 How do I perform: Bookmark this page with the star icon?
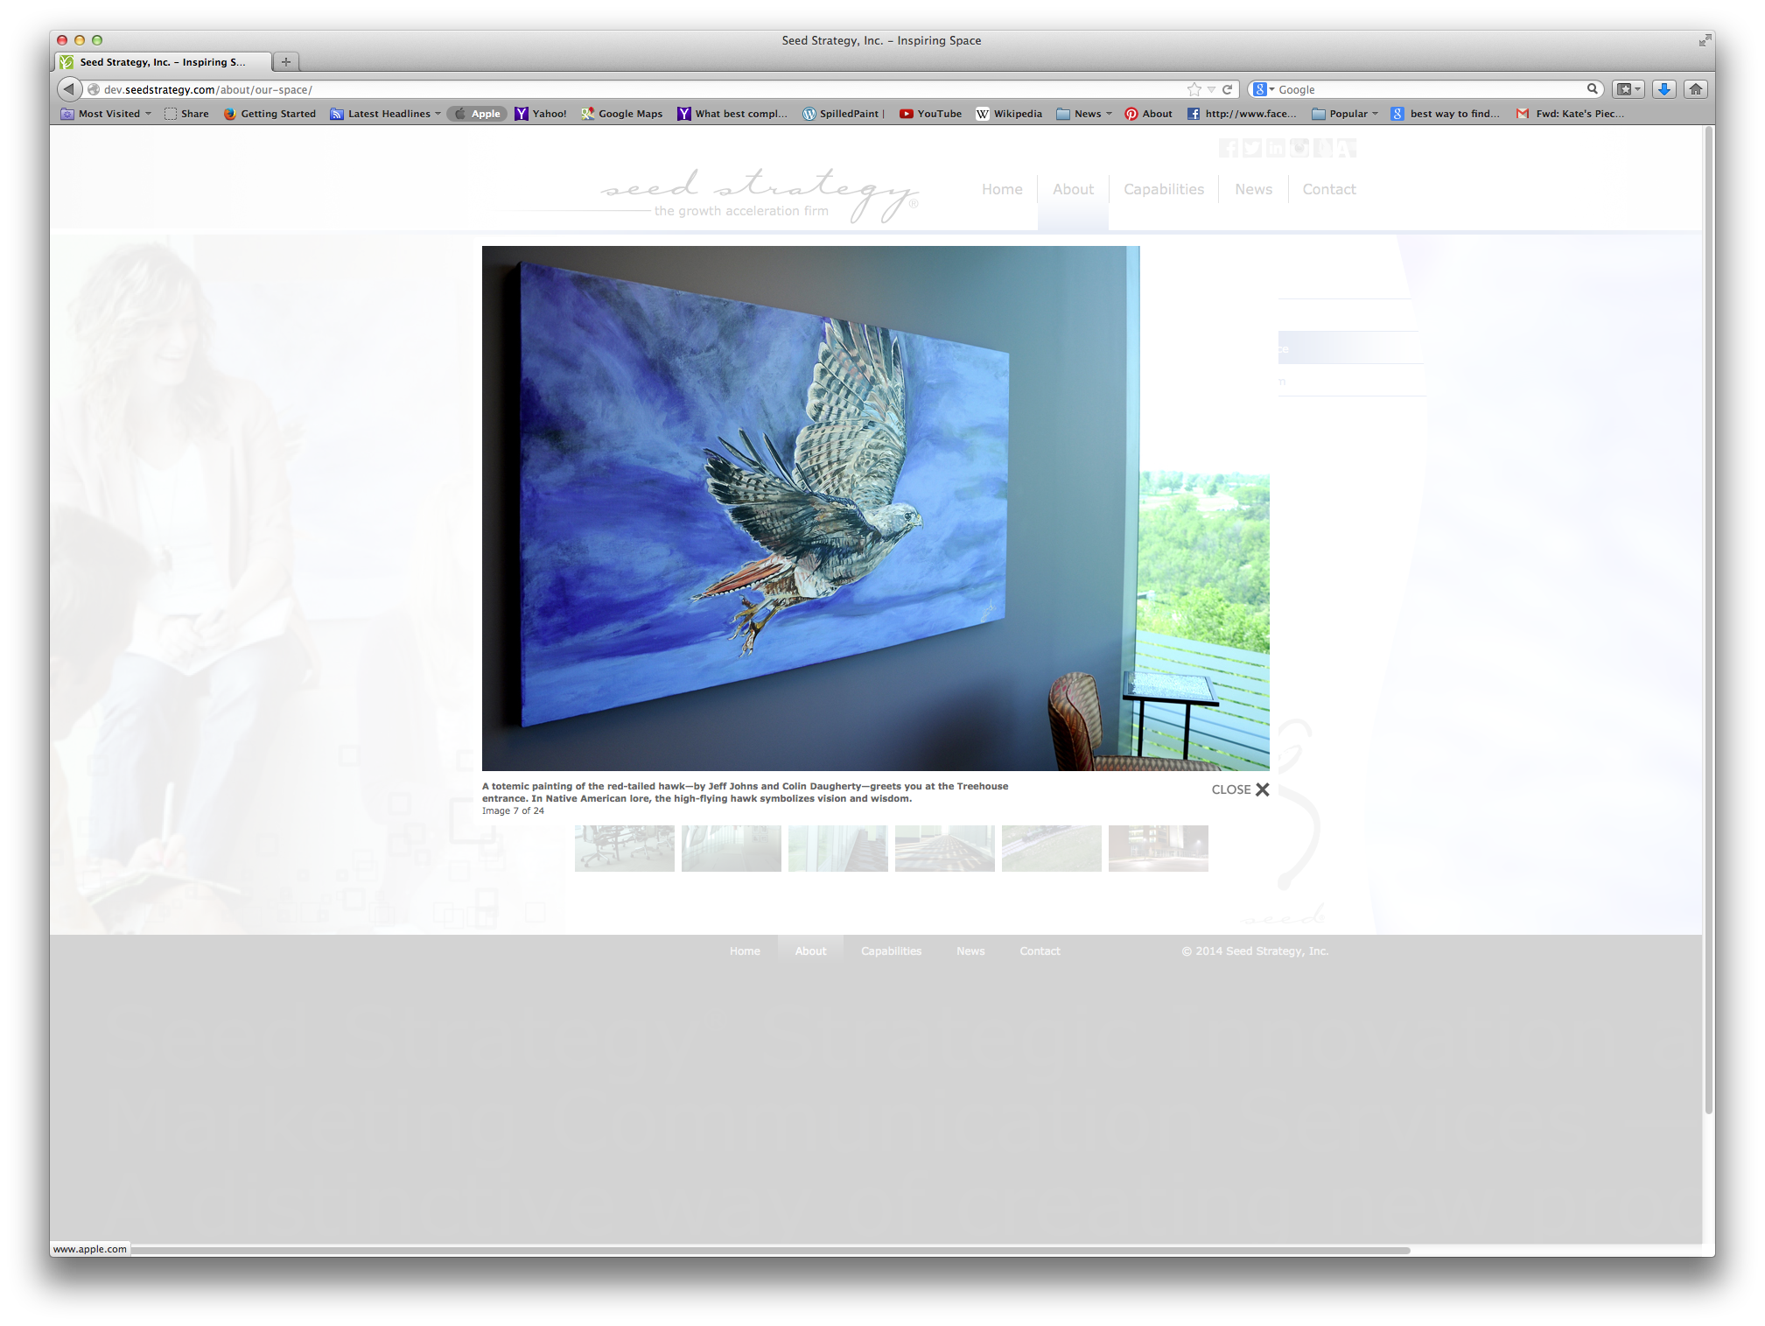[x=1194, y=89]
